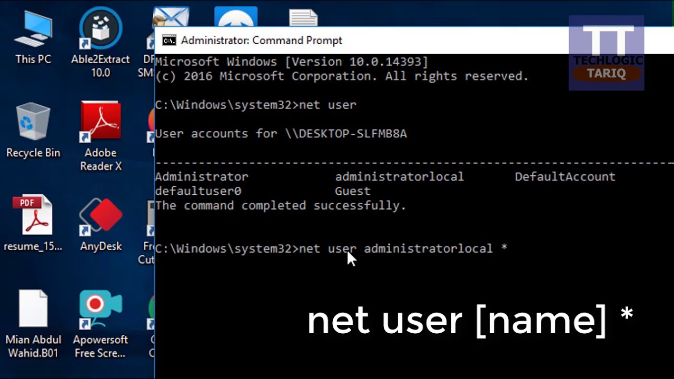Click the Command Prompt title bar icon
This screenshot has width=674, height=379.
[169, 41]
